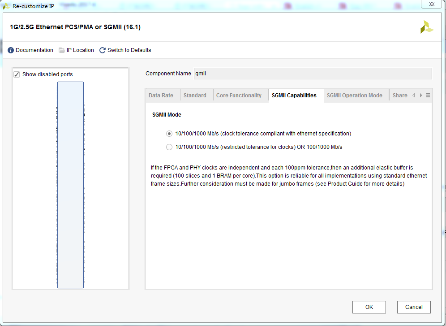Screen dimensions: 446x326
Task: Click the SGMII Mode section heading
Action: pos(167,115)
